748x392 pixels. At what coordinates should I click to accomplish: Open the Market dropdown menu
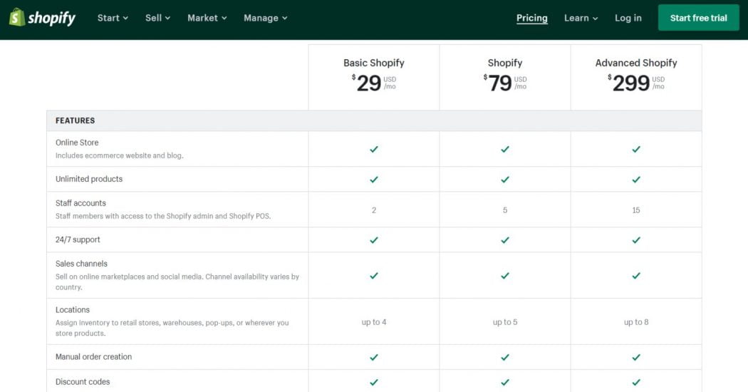point(207,18)
